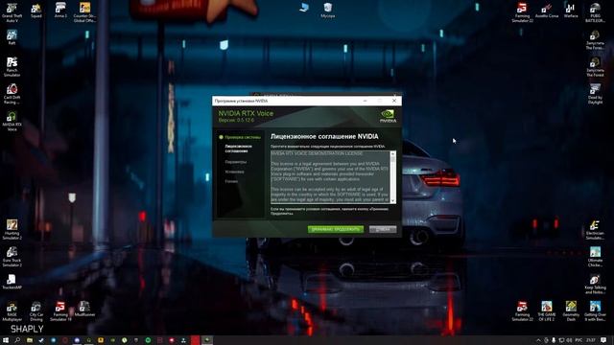Open the City Car Driving shortcut
This screenshot has height=345, width=614.
pyautogui.click(x=36, y=311)
